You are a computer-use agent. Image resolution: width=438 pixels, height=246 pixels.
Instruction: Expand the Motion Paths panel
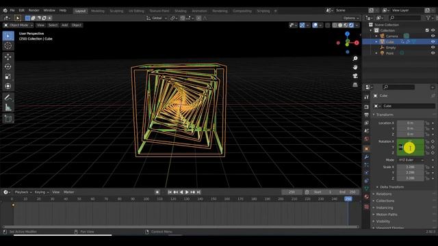point(386,215)
